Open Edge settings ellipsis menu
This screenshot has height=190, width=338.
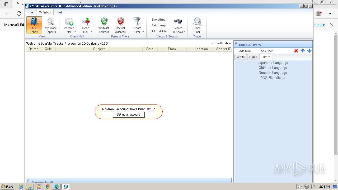pyautogui.click(x=331, y=13)
